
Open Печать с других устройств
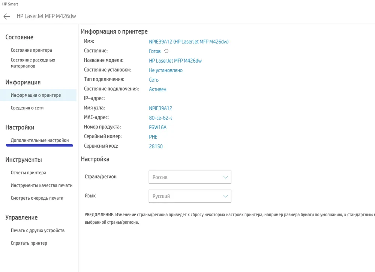click(x=37, y=230)
